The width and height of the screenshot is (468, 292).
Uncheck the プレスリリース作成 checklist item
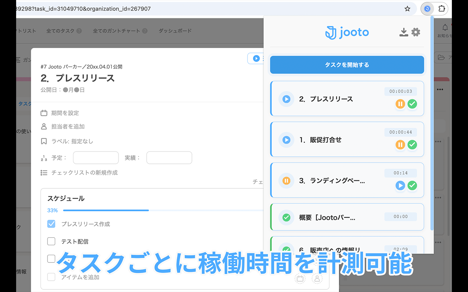tap(51, 224)
